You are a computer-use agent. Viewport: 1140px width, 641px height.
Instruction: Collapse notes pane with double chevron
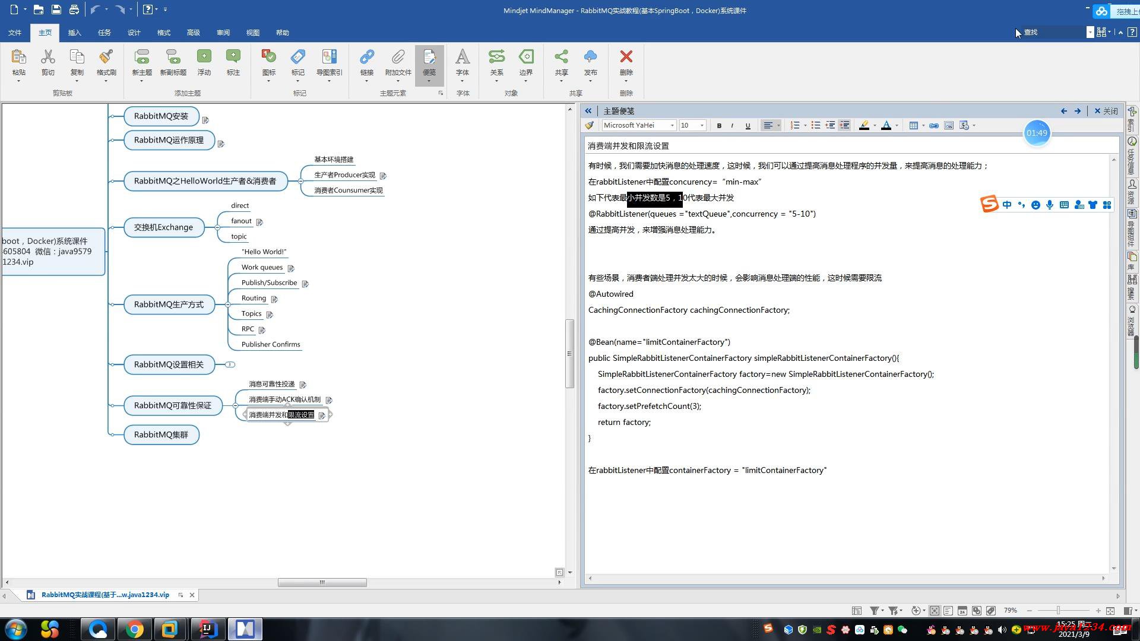click(x=588, y=111)
